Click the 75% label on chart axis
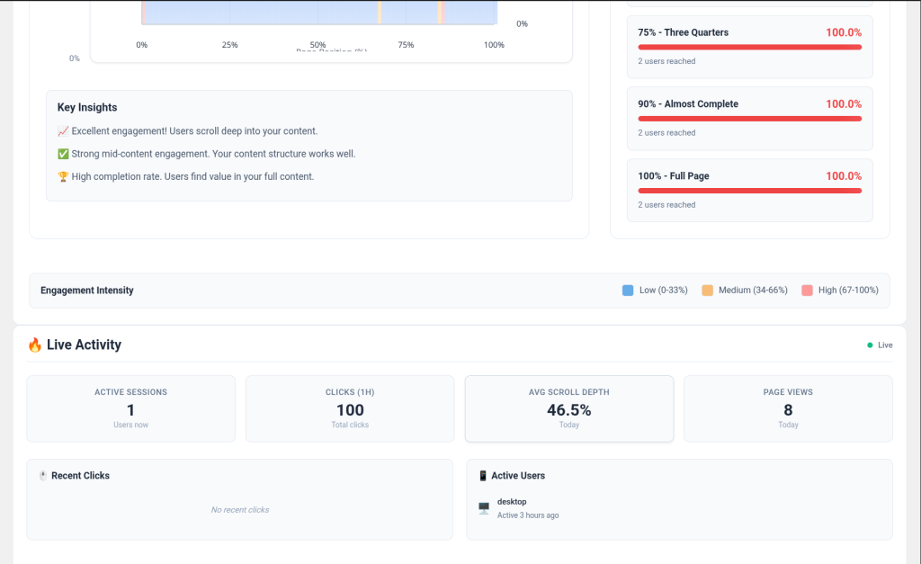This screenshot has width=921, height=564. click(406, 45)
